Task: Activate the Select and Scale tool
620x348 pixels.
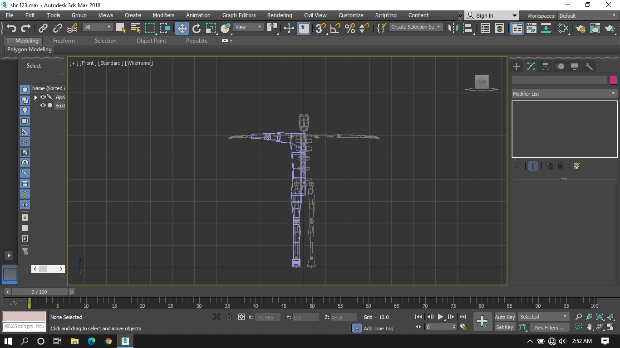Action: (211, 29)
